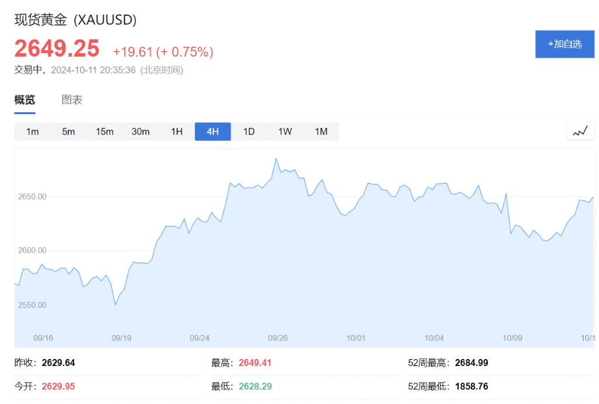Display the 1M monthly chart

tap(321, 132)
